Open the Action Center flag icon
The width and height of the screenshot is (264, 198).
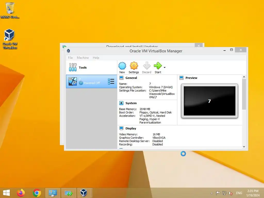point(218,193)
